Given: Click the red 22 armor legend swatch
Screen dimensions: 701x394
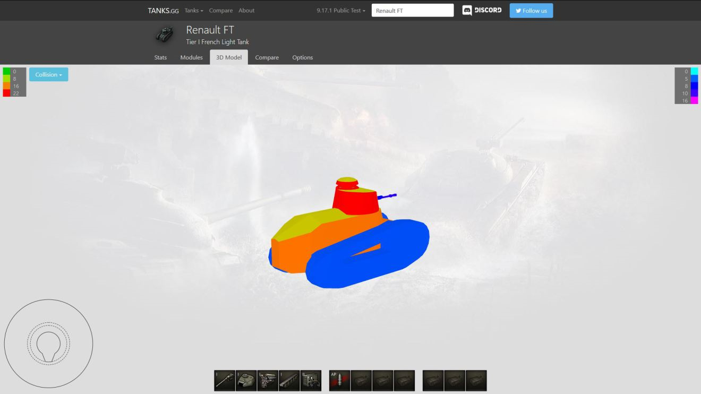Looking at the screenshot, I should [6, 93].
